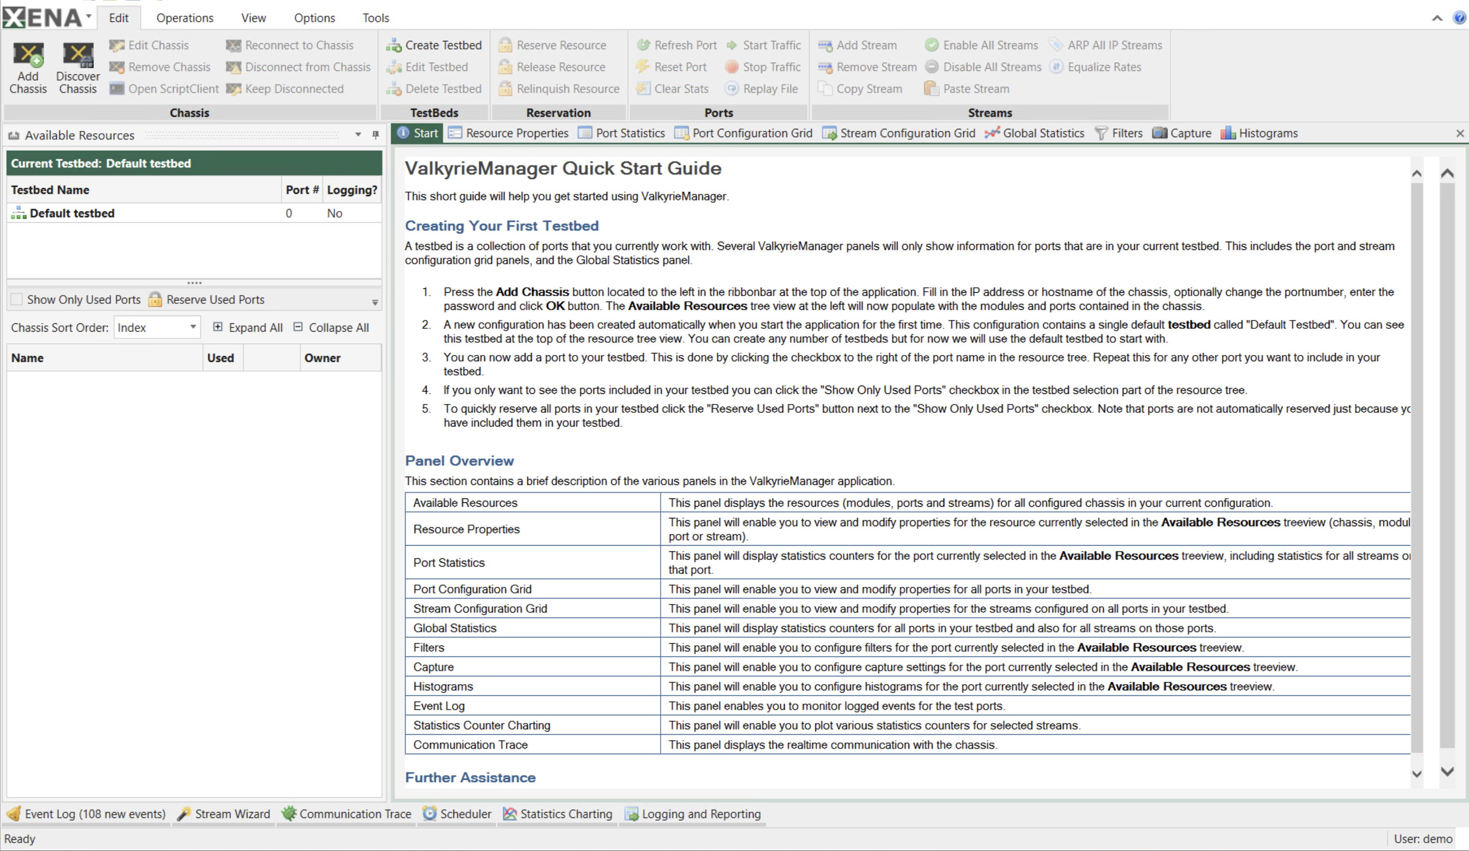This screenshot has width=1469, height=851.
Task: Switch to Resource Properties tab
Action: click(x=508, y=133)
